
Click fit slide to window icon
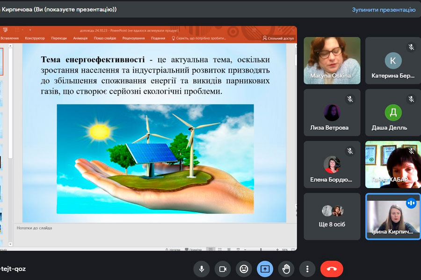point(293,250)
